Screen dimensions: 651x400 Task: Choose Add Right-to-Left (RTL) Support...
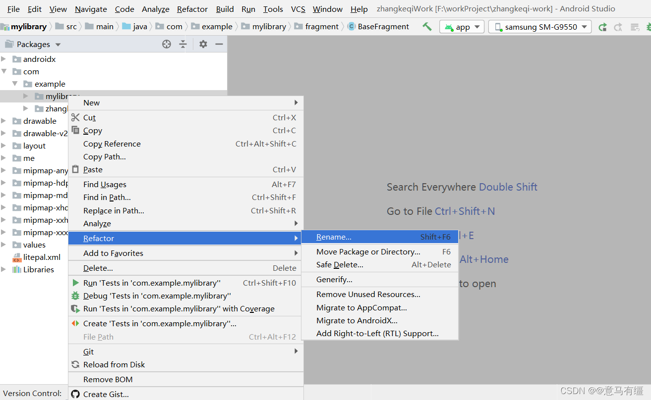pyautogui.click(x=380, y=333)
